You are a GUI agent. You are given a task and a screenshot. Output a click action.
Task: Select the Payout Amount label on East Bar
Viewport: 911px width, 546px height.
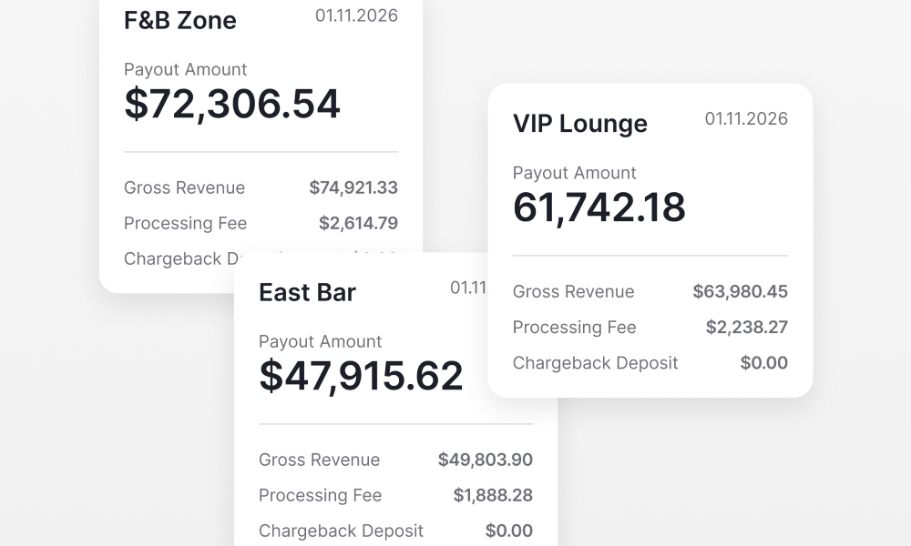pos(321,341)
